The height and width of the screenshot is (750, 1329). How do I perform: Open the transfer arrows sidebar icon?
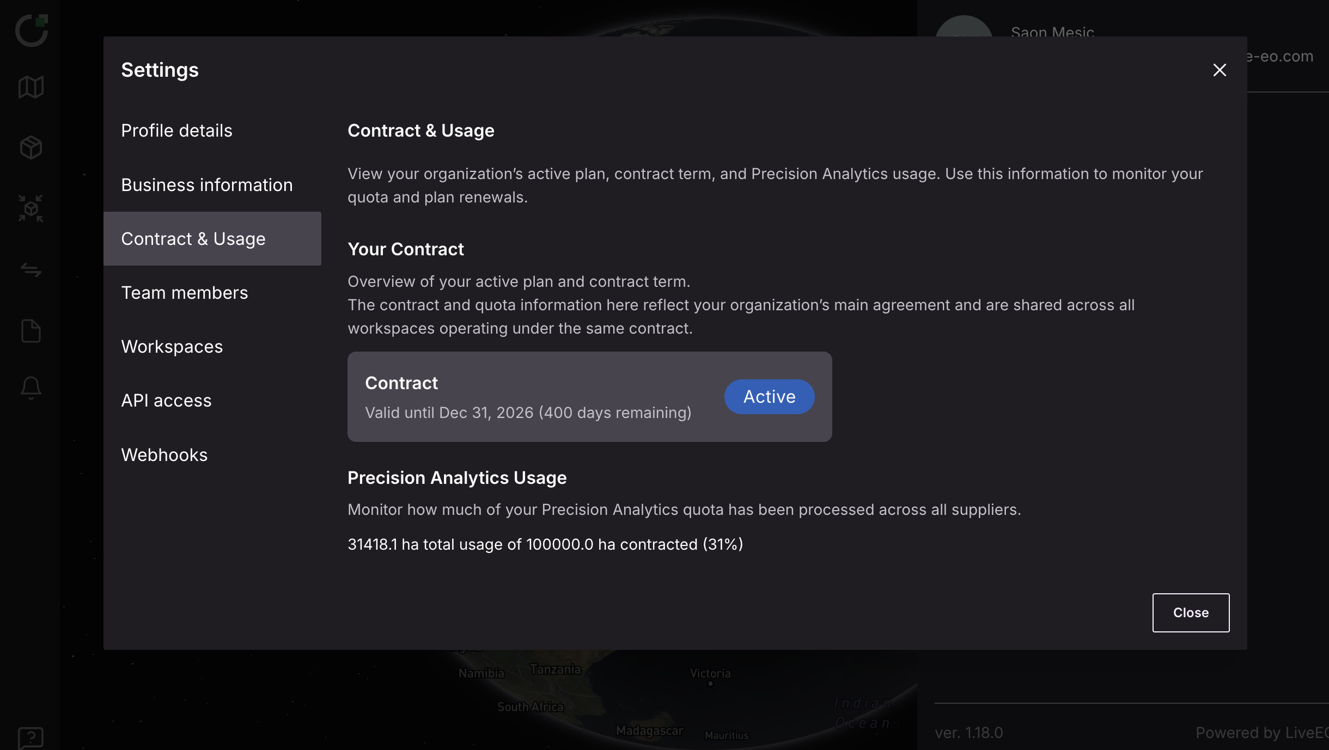[31, 269]
